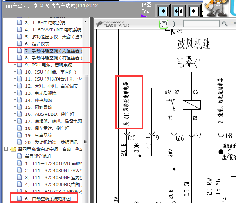The image size is (236, 203).
Task: Click the document icon beside 差异部分说明
Action: (x=20, y=156)
